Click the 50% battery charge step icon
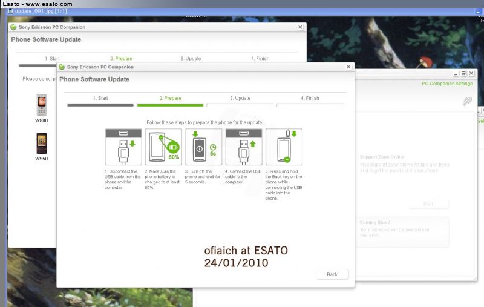Image resolution: width=484 pixels, height=307 pixels. [164, 147]
